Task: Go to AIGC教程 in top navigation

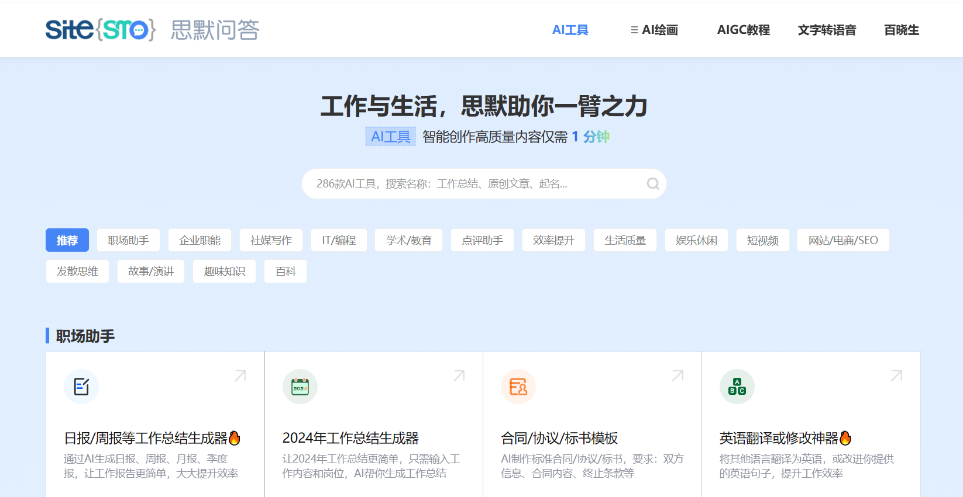Action: click(x=743, y=30)
